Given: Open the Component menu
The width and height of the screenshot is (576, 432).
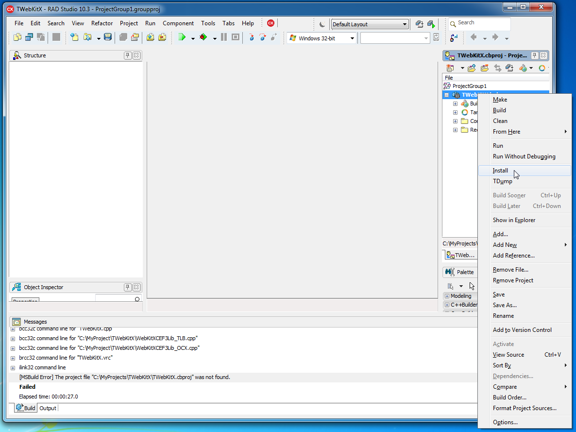Looking at the screenshot, I should coord(178,23).
